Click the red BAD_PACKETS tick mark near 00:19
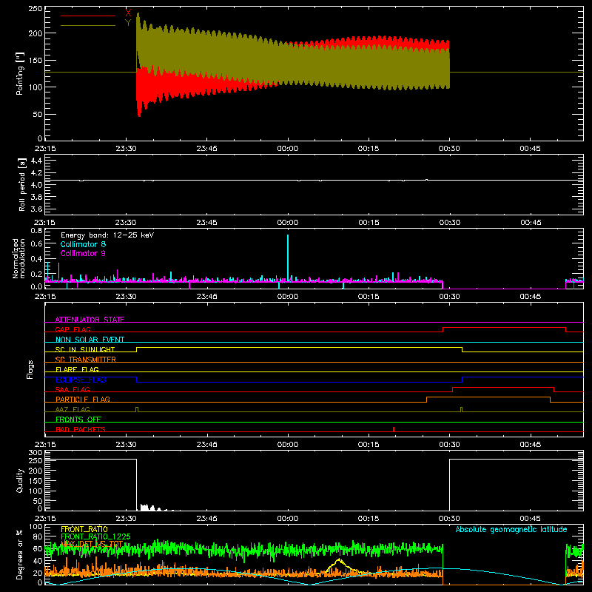The image size is (592, 592). tap(394, 429)
